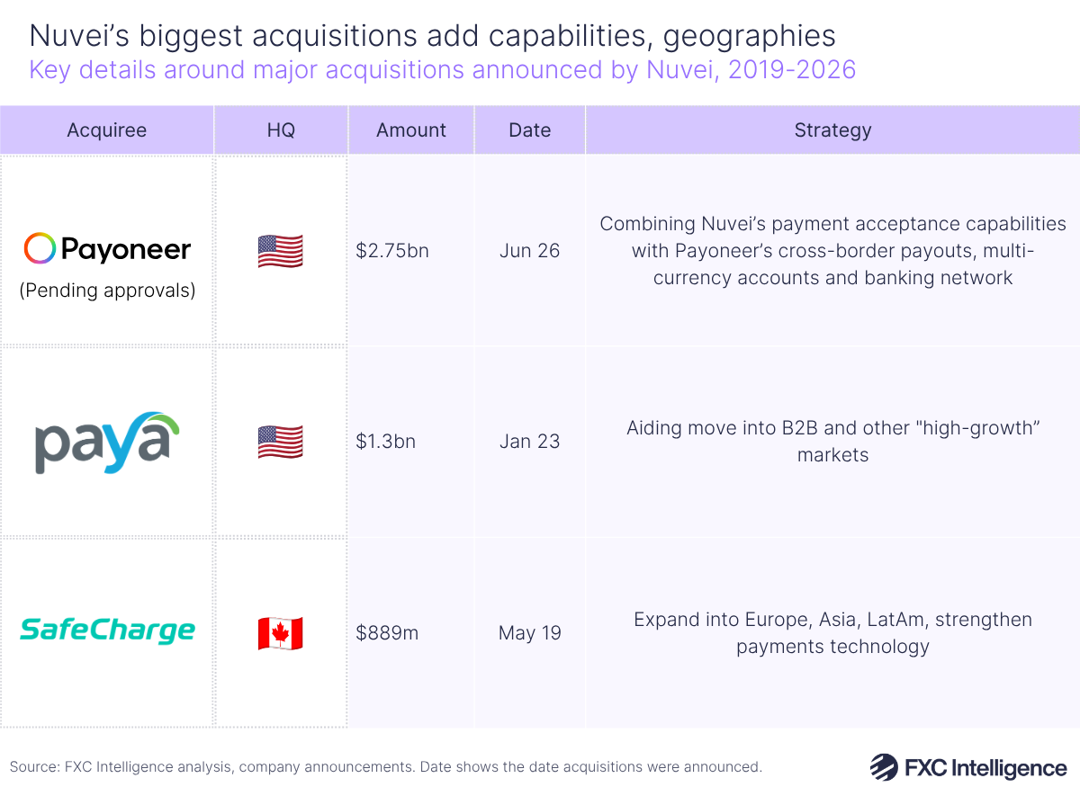This screenshot has height=787, width=1080.
Task: Click the US flag in the Paya row
Action: click(x=280, y=442)
